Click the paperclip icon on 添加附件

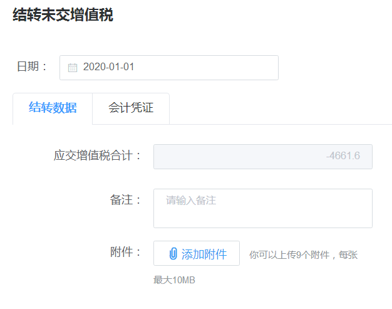[x=173, y=254]
